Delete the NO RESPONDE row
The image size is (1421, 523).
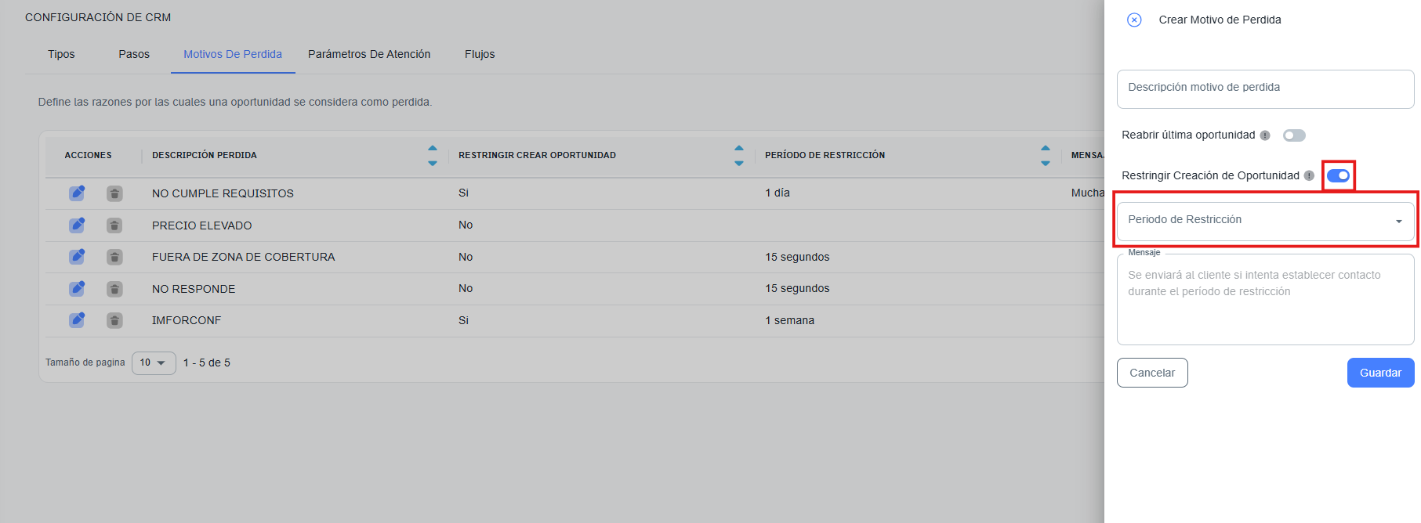(x=114, y=289)
